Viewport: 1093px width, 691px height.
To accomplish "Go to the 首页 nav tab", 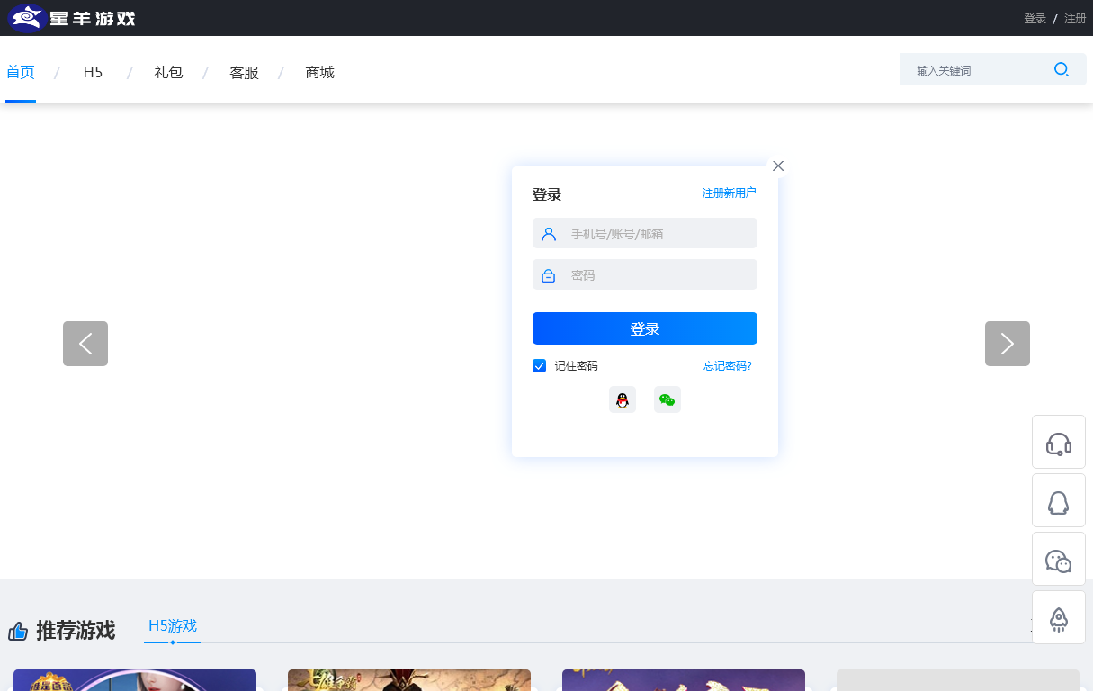I will (x=21, y=72).
